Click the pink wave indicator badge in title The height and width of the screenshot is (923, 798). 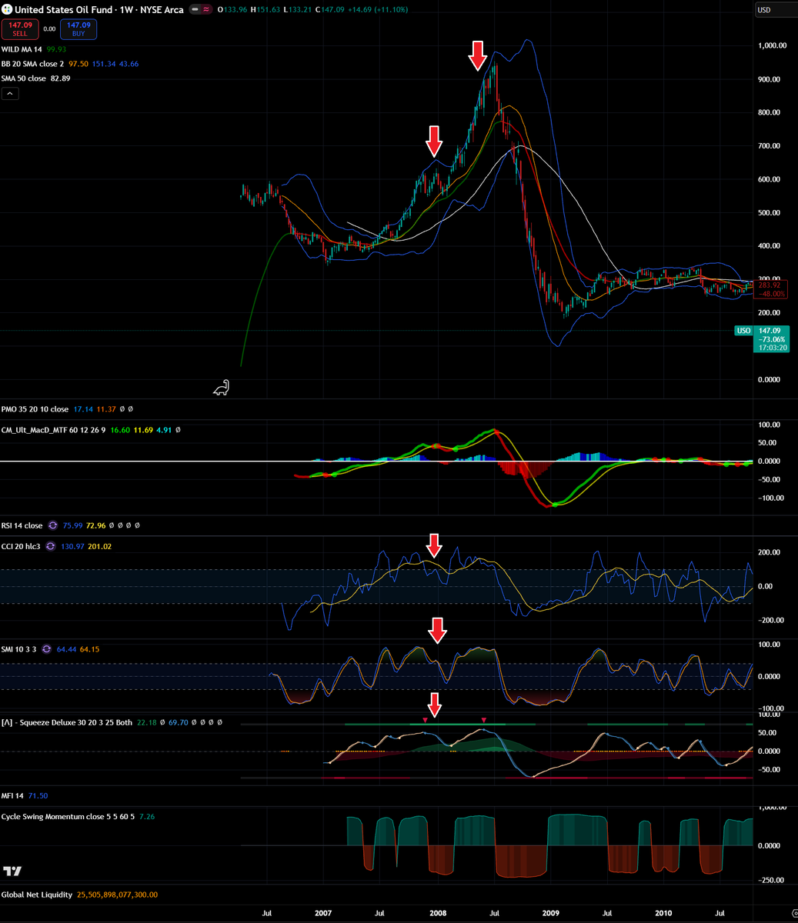pos(207,9)
